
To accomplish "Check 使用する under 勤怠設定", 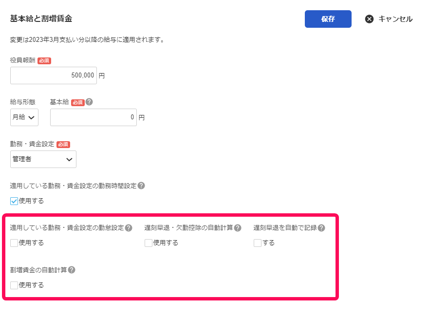I will 14,243.
